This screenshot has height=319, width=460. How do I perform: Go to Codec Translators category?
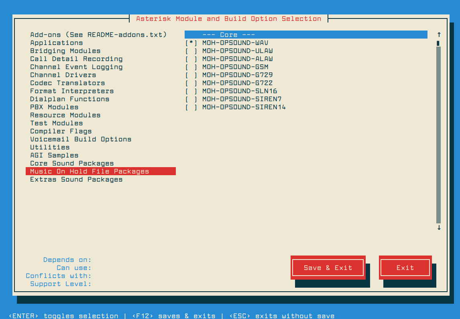pos(67,83)
